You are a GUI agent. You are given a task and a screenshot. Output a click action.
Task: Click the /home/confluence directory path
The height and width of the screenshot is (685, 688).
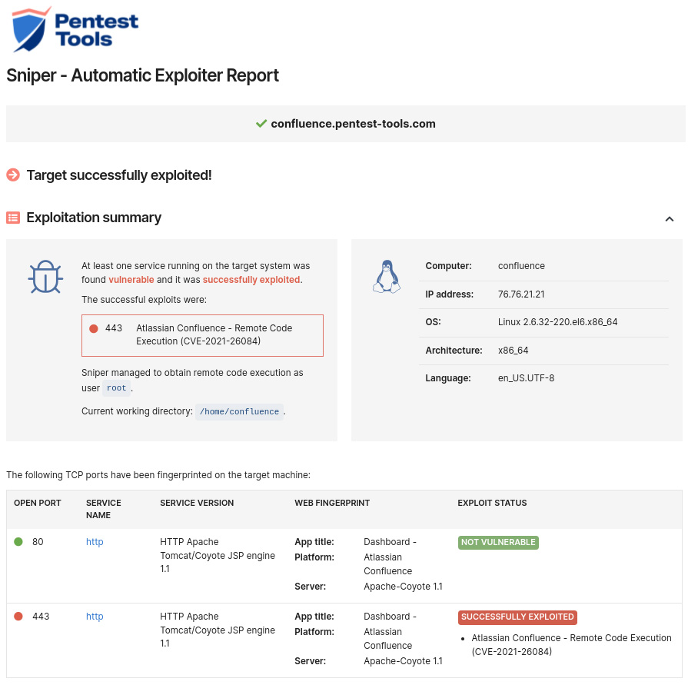click(239, 411)
